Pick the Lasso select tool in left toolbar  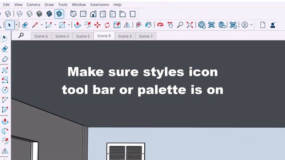tap(5, 39)
